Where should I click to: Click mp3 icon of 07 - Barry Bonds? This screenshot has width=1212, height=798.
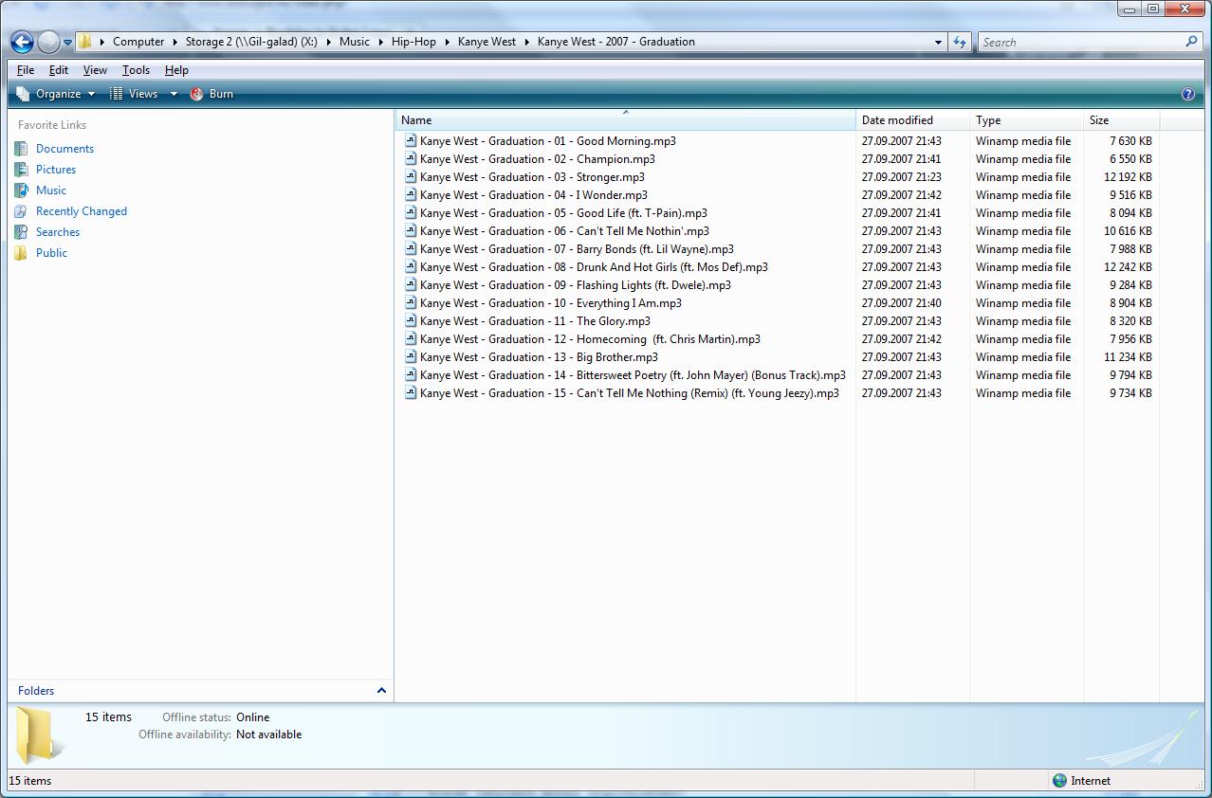click(411, 248)
